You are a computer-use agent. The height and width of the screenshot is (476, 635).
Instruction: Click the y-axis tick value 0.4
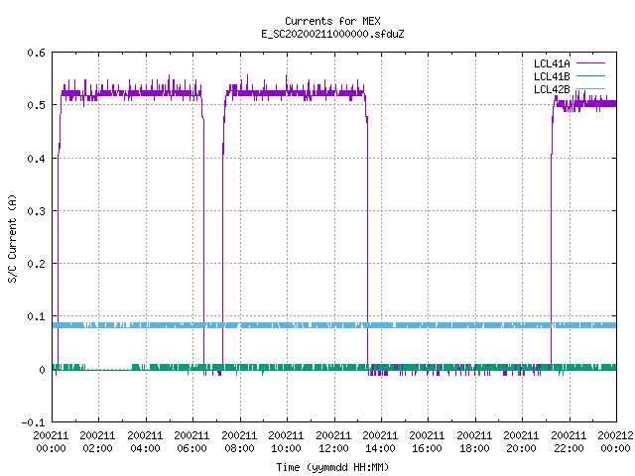(36, 159)
